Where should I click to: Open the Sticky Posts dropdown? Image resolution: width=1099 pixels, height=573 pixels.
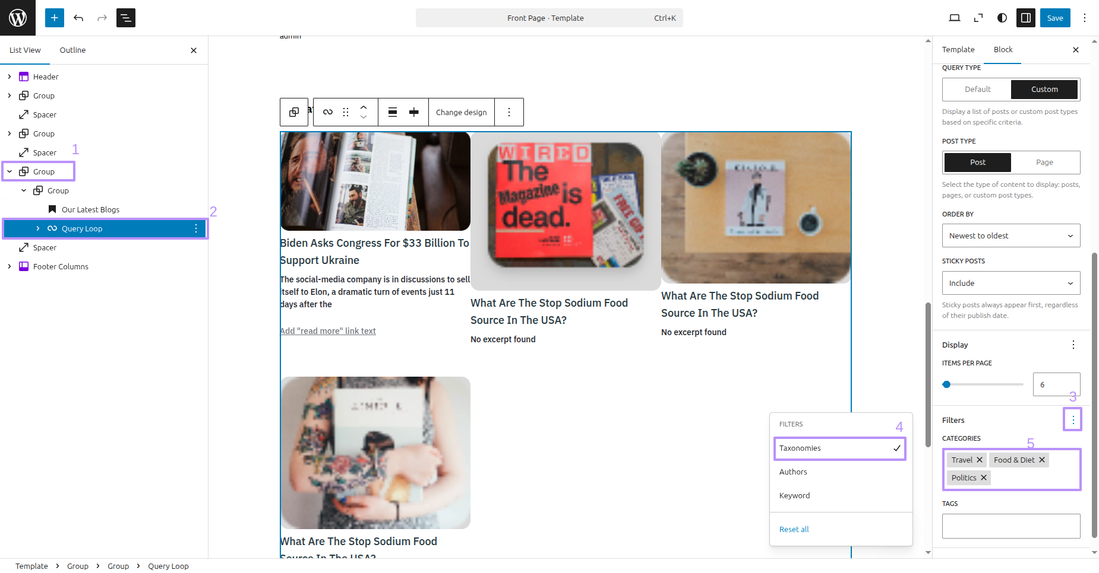[x=1011, y=284]
